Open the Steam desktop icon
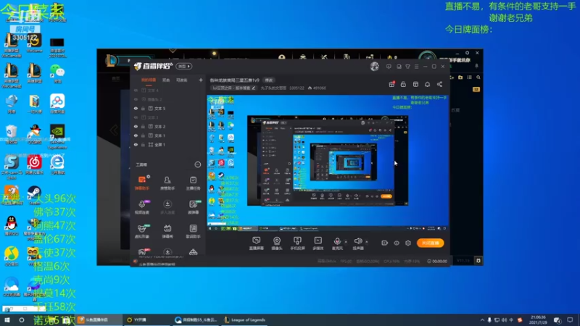The height and width of the screenshot is (326, 580). pyautogui.click(x=34, y=195)
